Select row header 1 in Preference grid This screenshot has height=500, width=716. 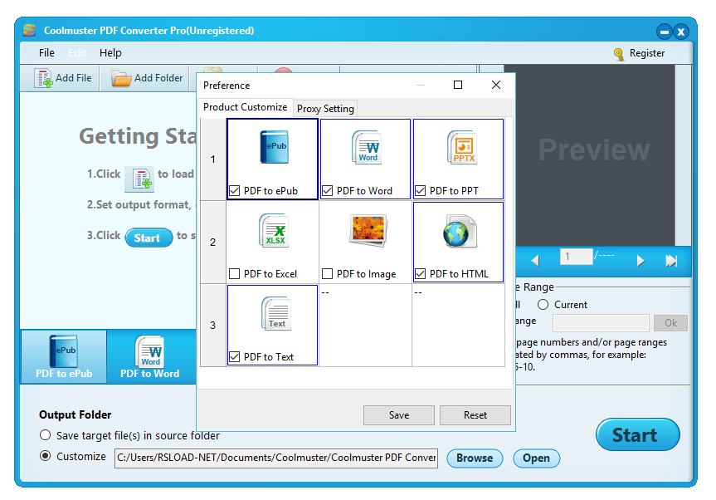tap(213, 159)
